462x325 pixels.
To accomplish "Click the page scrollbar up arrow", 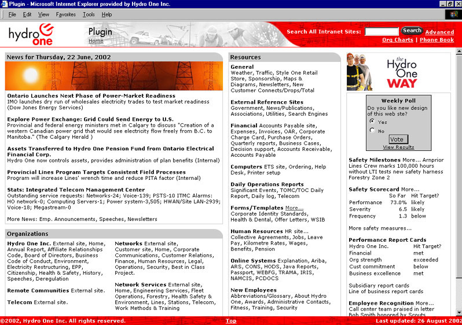I will [x=459, y=51].
